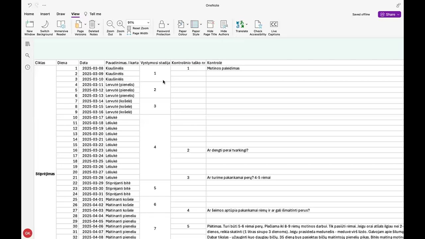Turn on Live Captions
This screenshot has width=425, height=239.
click(x=274, y=28)
